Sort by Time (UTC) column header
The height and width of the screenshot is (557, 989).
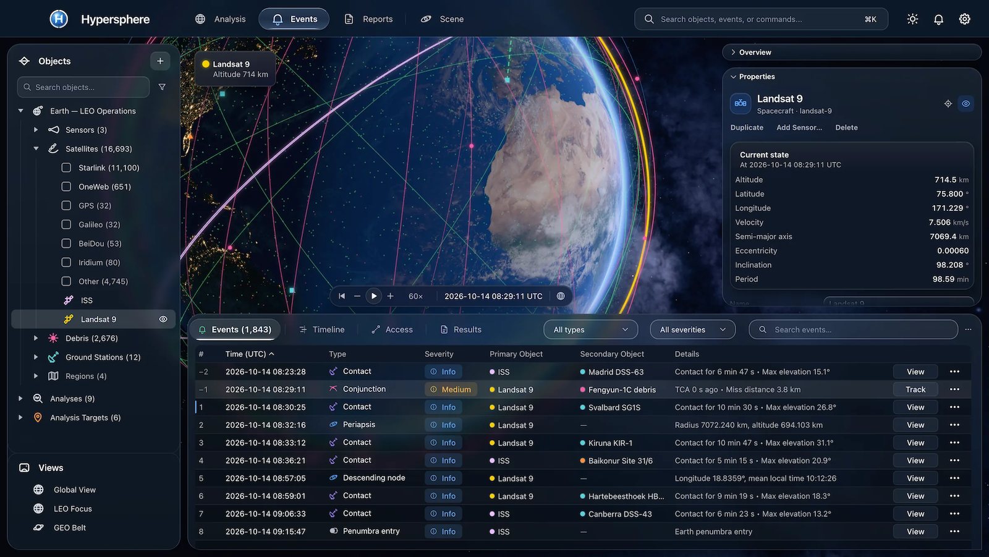click(250, 354)
